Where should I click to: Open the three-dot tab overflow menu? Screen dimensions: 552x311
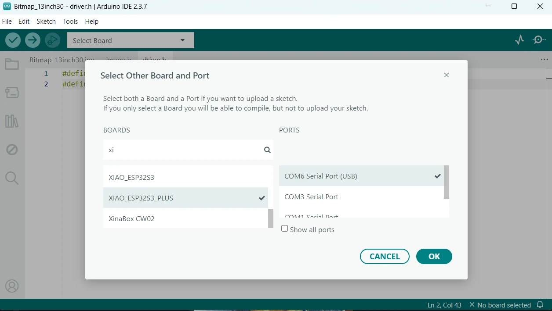click(544, 60)
